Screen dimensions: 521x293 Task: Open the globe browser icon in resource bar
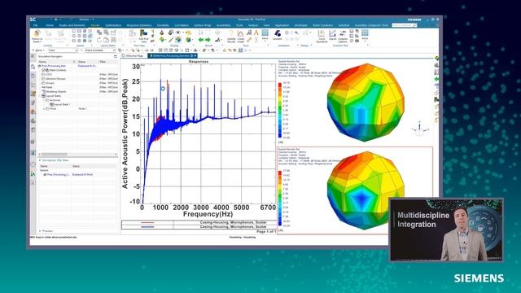(33, 153)
